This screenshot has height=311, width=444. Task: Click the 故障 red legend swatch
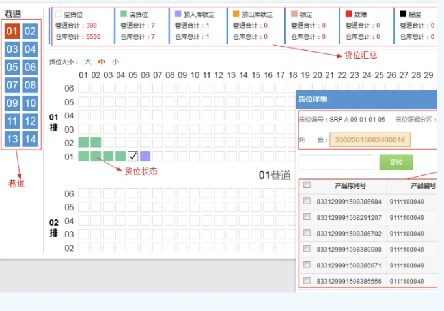click(x=348, y=14)
